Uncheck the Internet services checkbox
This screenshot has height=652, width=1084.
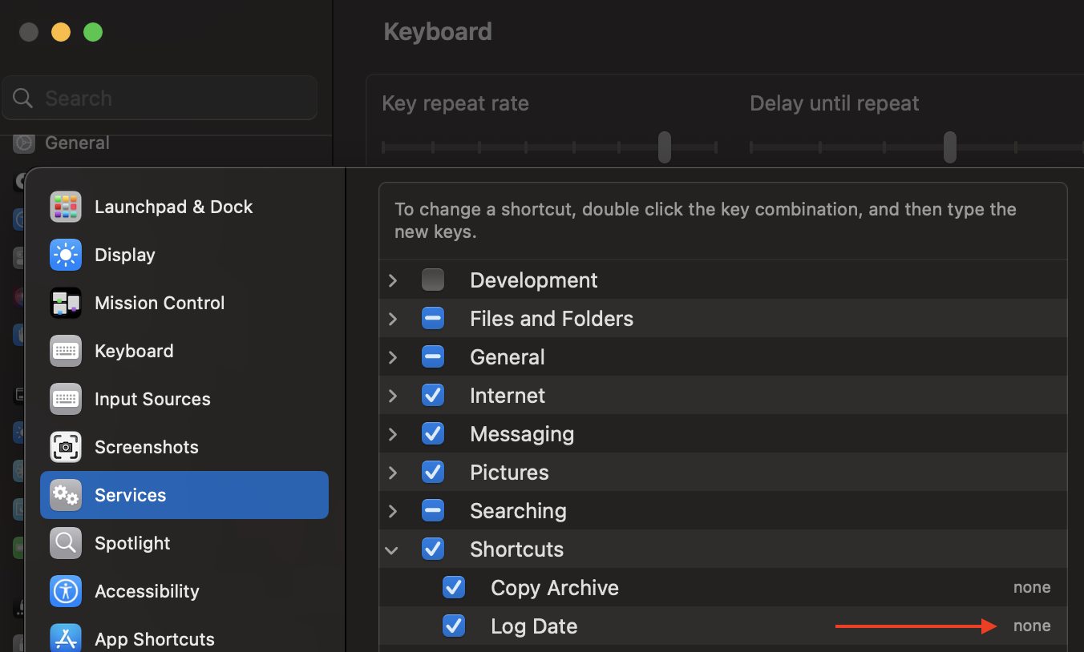[433, 396]
